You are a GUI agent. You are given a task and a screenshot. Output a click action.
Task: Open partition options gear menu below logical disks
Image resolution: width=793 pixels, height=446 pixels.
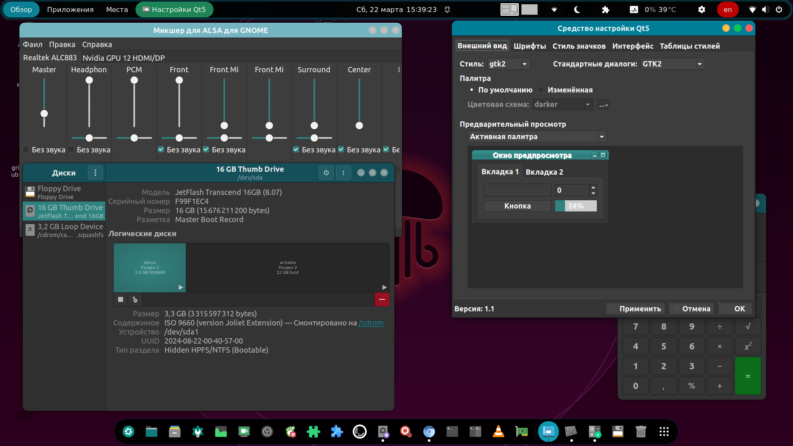135,299
